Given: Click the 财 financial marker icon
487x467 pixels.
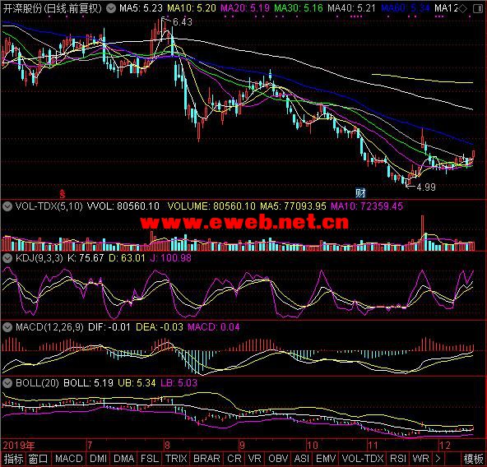Looking at the screenshot, I should 360,193.
